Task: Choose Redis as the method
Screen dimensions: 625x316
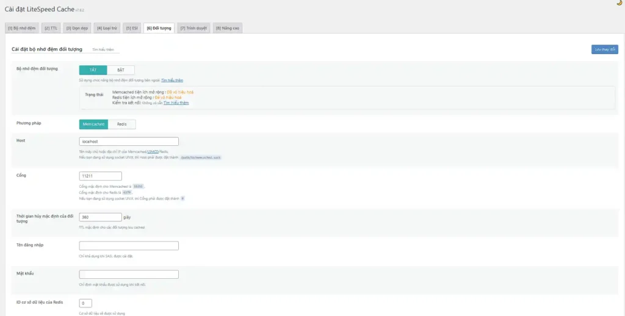Action: tap(121, 124)
